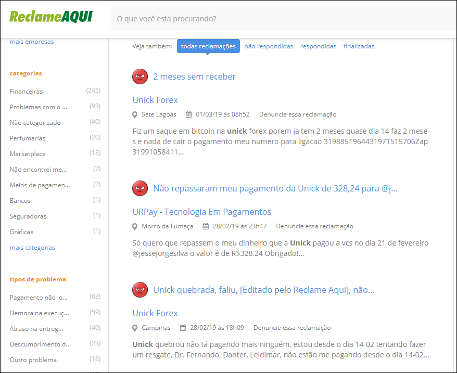Click location pin icon next to Morro da Fumaça
The width and height of the screenshot is (457, 373).
point(135,227)
